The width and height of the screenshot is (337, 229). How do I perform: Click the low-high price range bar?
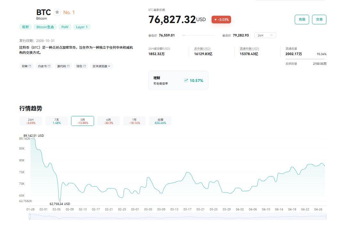click(198, 35)
